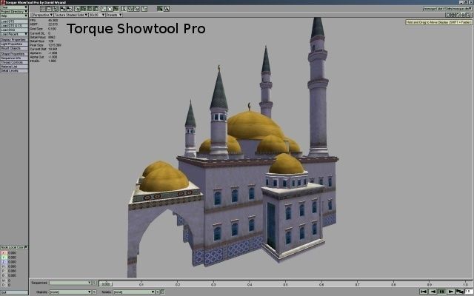Open the Nodes dropdown

[x=134, y=292]
